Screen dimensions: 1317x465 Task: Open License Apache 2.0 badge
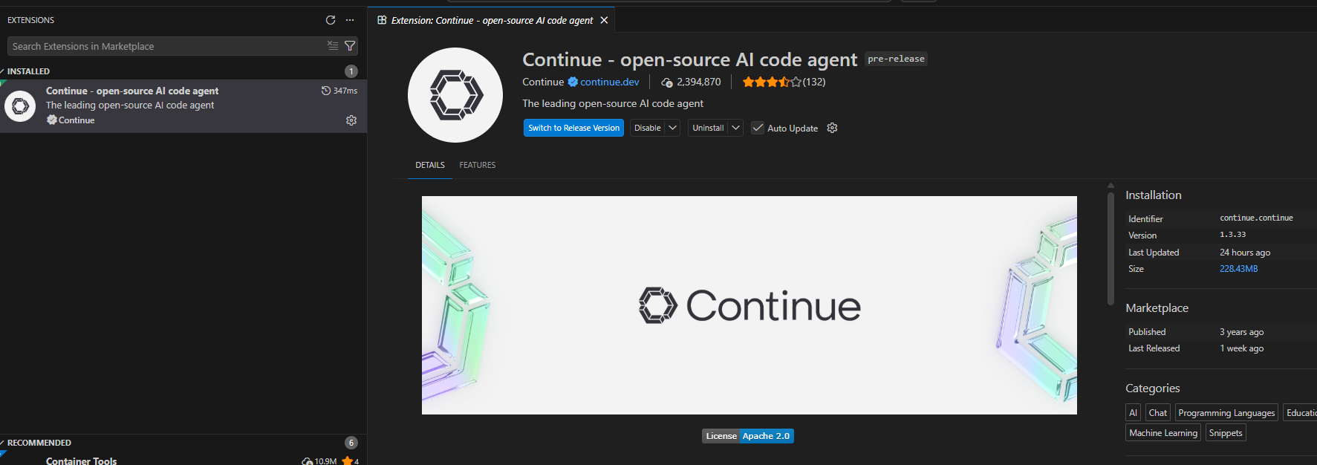[748, 436]
